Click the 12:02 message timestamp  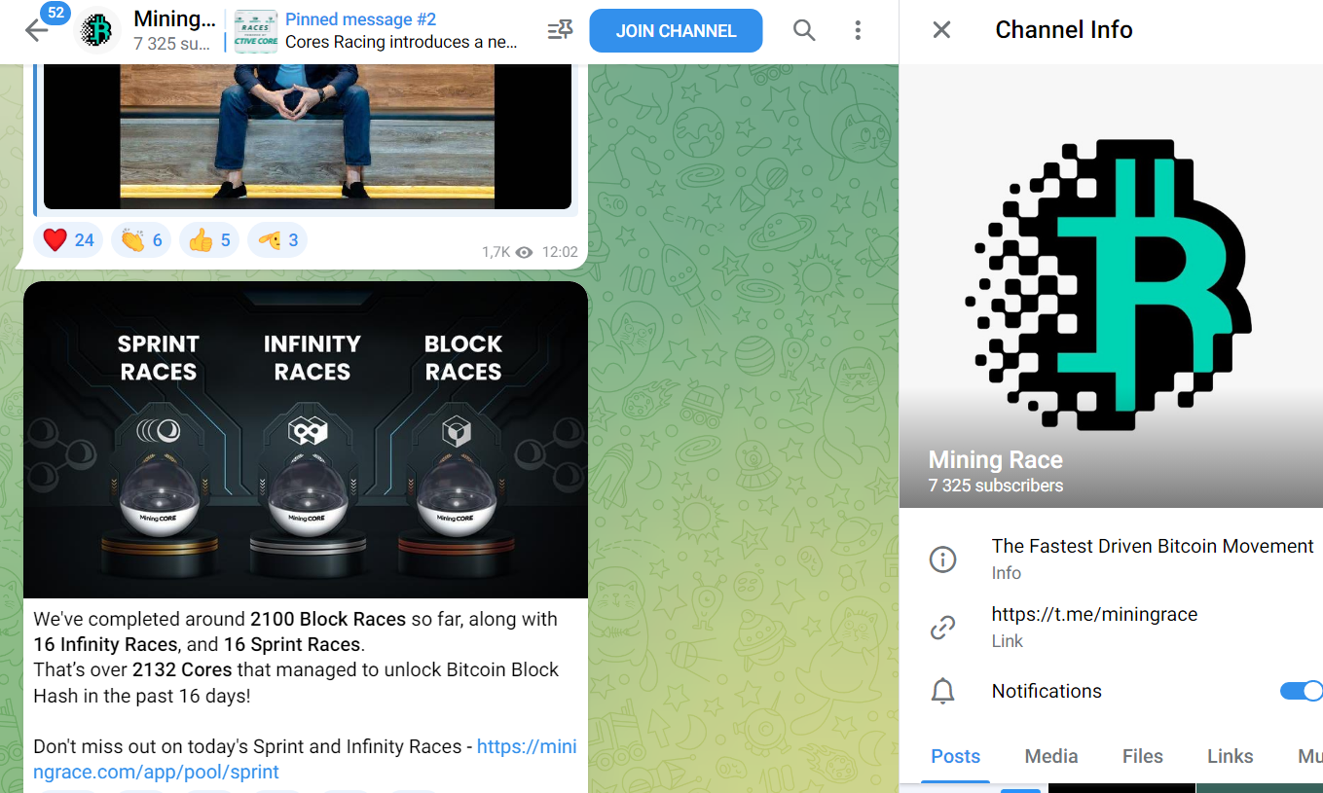tap(560, 252)
